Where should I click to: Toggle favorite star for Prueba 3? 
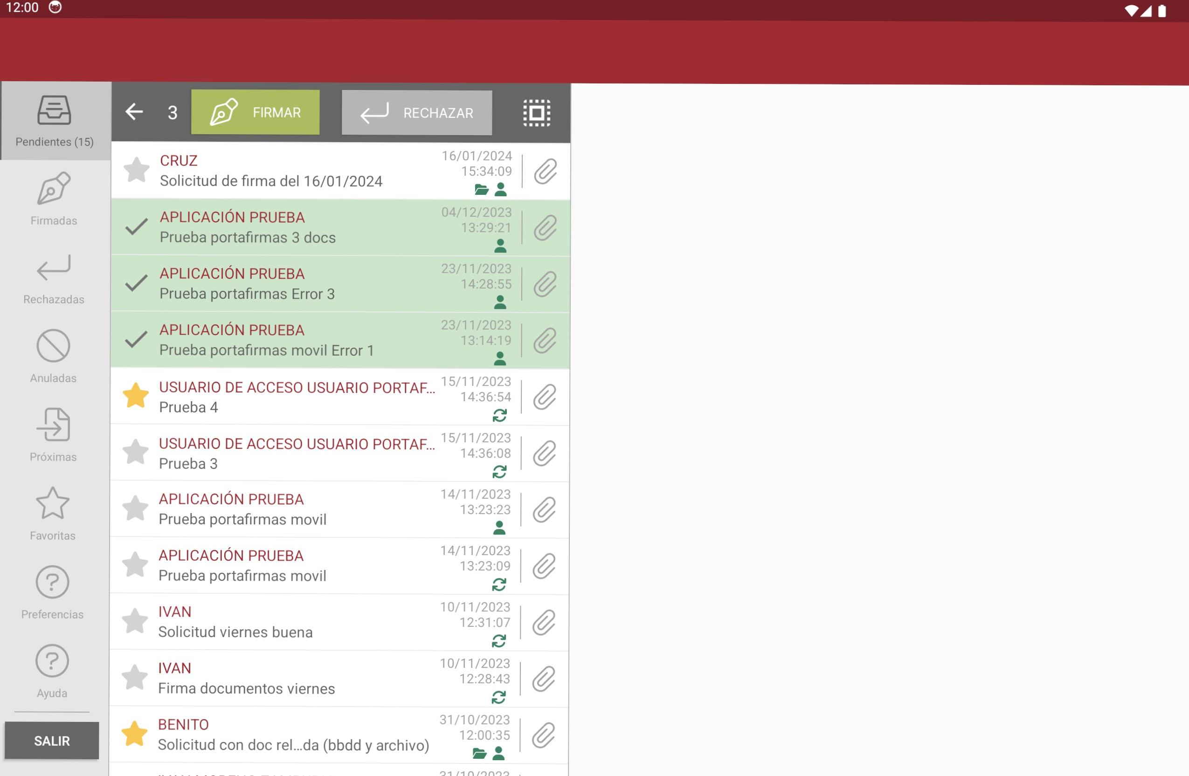coord(135,452)
